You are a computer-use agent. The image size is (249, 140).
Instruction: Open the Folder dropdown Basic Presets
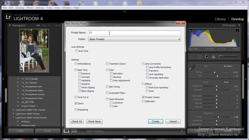point(134,39)
